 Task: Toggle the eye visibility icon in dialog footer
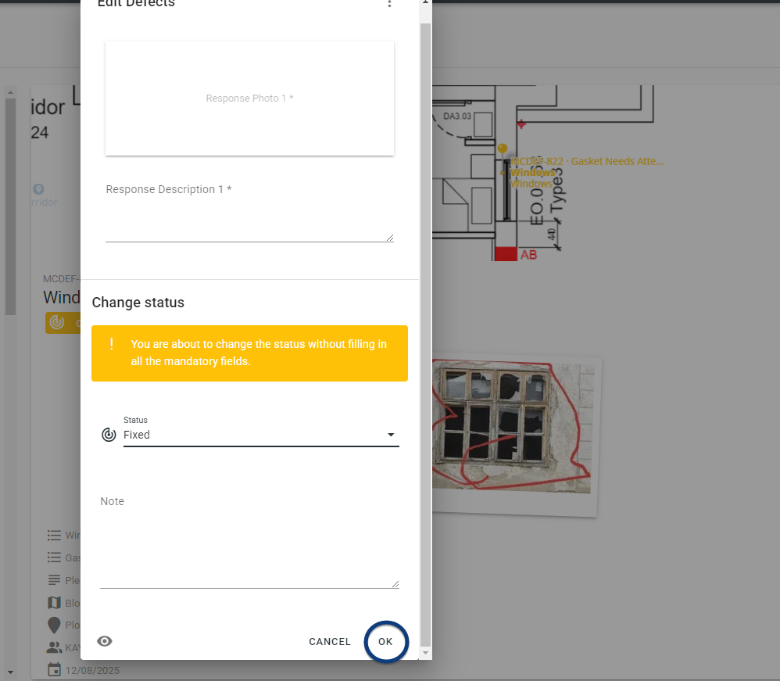(105, 641)
